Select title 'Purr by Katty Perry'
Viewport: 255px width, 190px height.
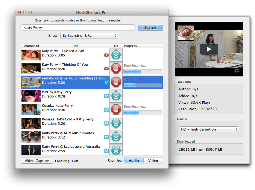57,92
